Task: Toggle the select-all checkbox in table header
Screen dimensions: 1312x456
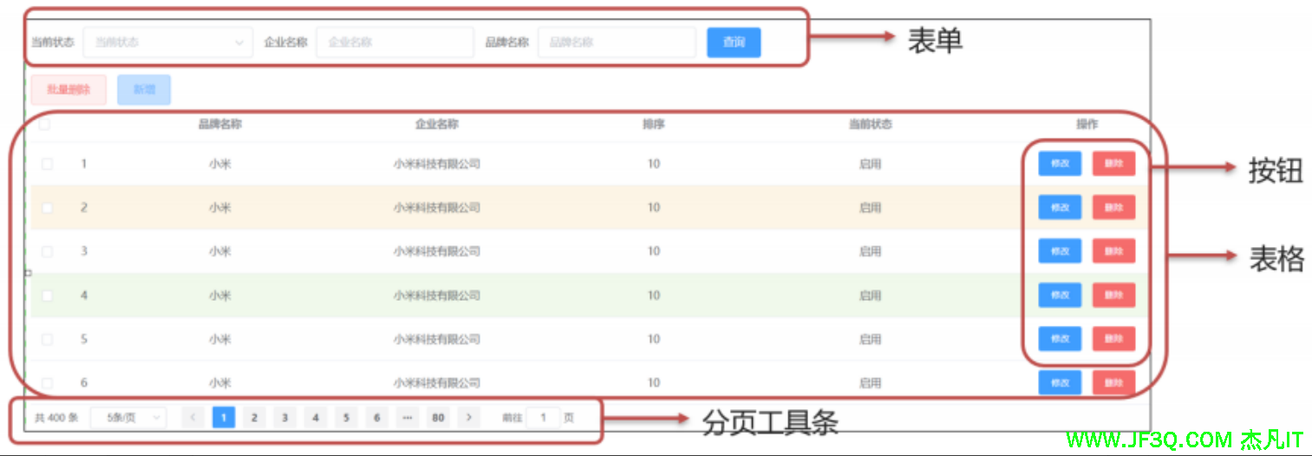Action: [x=44, y=124]
